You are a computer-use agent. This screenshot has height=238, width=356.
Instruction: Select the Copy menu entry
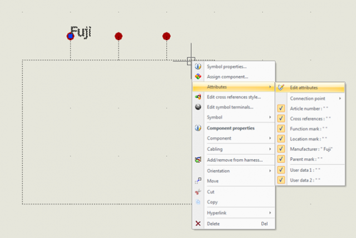point(234,202)
